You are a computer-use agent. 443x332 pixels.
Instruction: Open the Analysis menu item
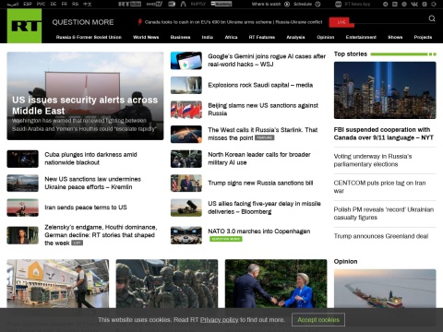pos(295,37)
